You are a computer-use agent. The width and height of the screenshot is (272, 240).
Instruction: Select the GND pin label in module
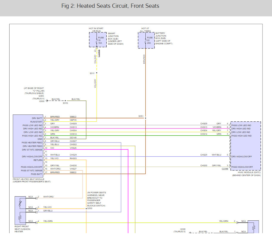pos(40,139)
